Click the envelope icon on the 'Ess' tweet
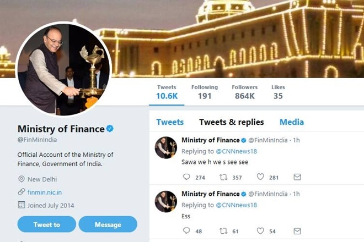Screen dimensions: 364x242 297,231
